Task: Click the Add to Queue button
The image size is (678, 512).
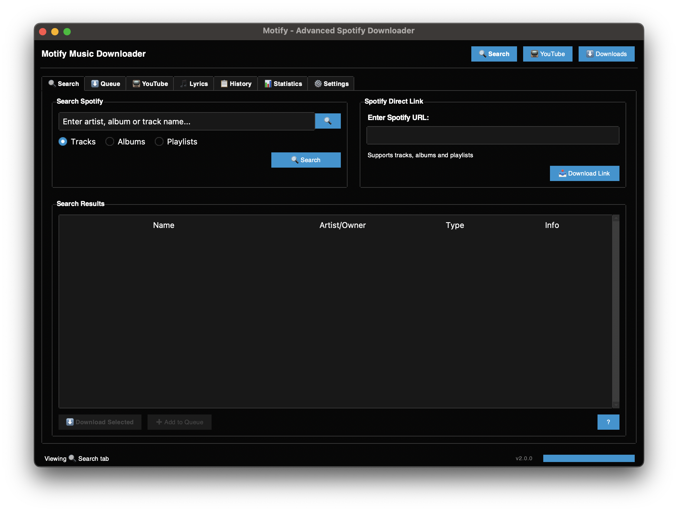Action: tap(179, 422)
